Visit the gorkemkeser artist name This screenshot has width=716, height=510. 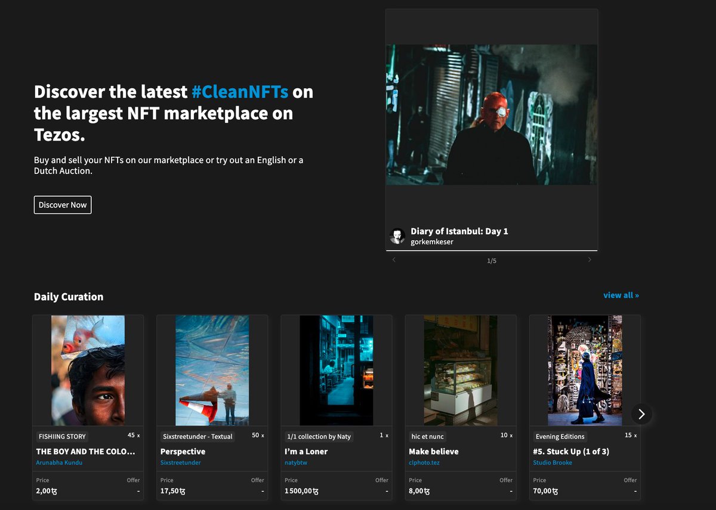coord(432,242)
